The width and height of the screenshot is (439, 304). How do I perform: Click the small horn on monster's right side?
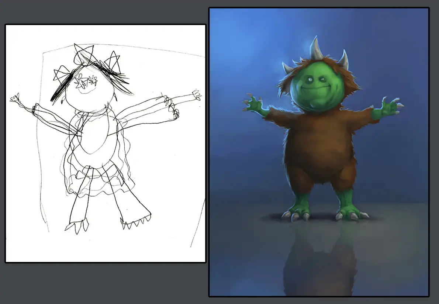343,61
